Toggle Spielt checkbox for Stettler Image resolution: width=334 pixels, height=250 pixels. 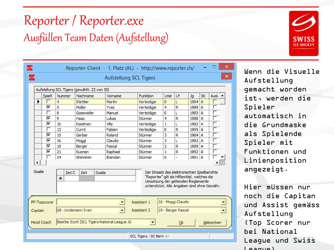[49, 102]
